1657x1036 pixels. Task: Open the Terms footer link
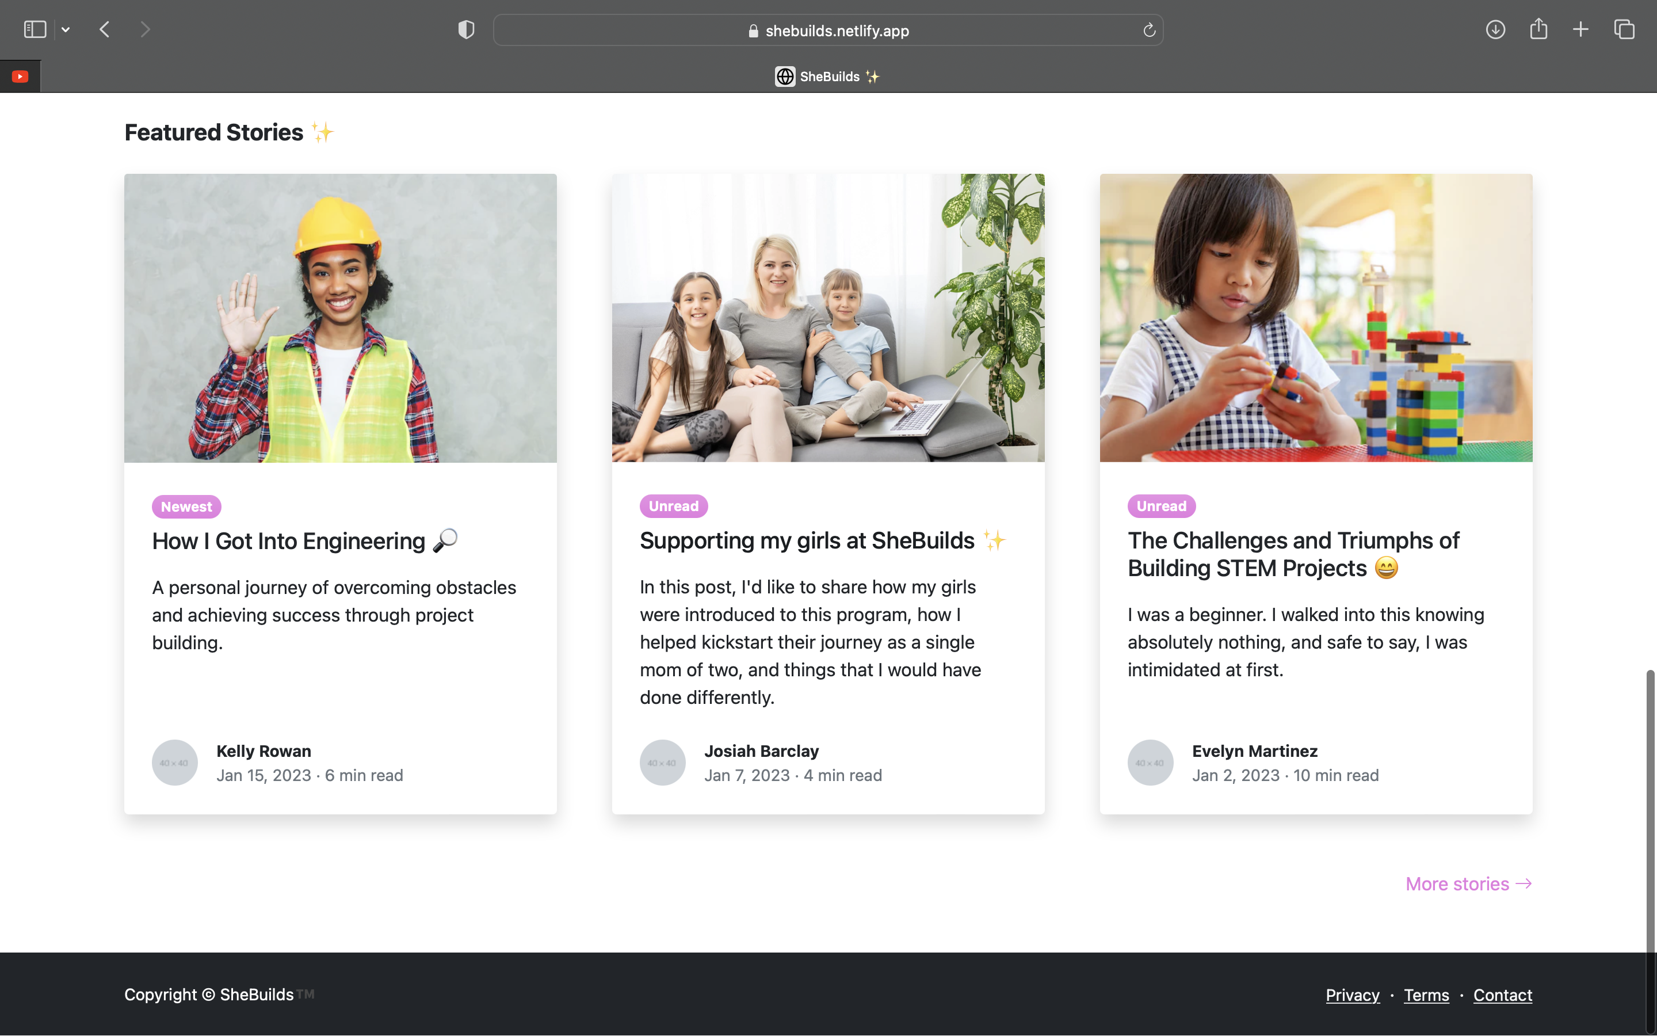1426,995
